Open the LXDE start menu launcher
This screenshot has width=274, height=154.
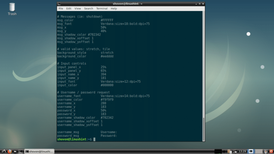pos(3,151)
